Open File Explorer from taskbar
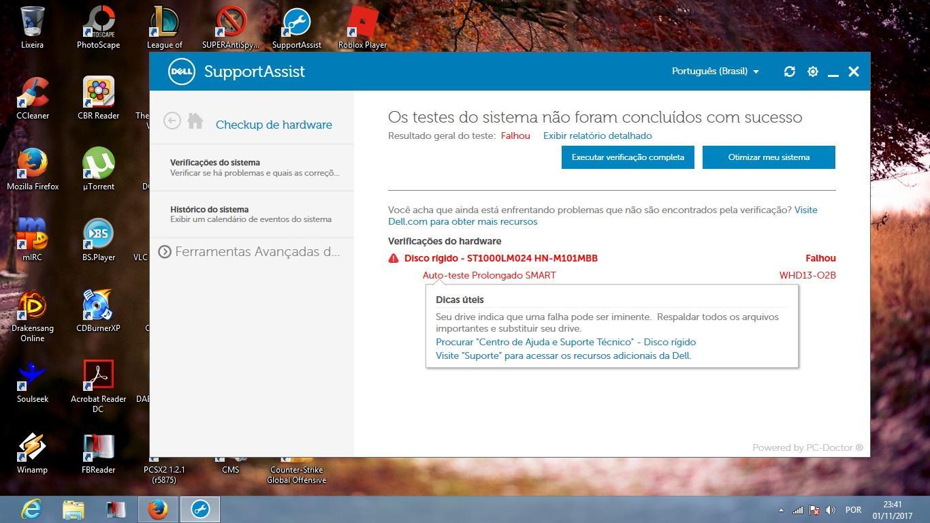Screen dimensions: 930x523 point(74,509)
